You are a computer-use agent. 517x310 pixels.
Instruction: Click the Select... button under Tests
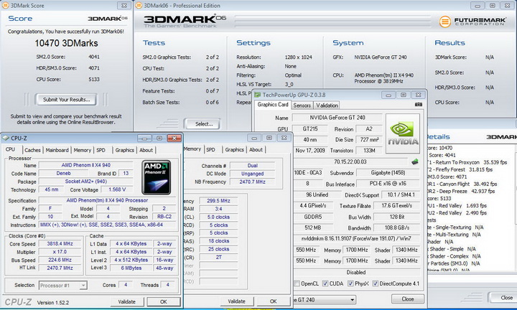203,124
